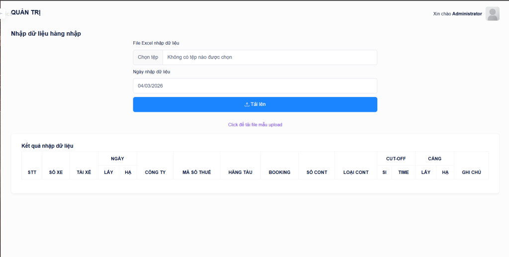Image resolution: width=509 pixels, height=257 pixels.
Task: Click the Xin chào Administrator greeting
Action: tap(457, 14)
